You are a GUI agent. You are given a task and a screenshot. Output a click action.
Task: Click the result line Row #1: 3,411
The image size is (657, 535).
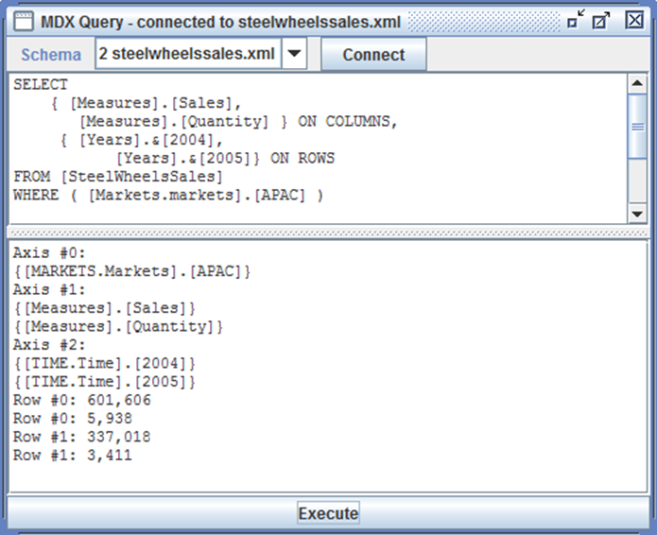pos(74,456)
